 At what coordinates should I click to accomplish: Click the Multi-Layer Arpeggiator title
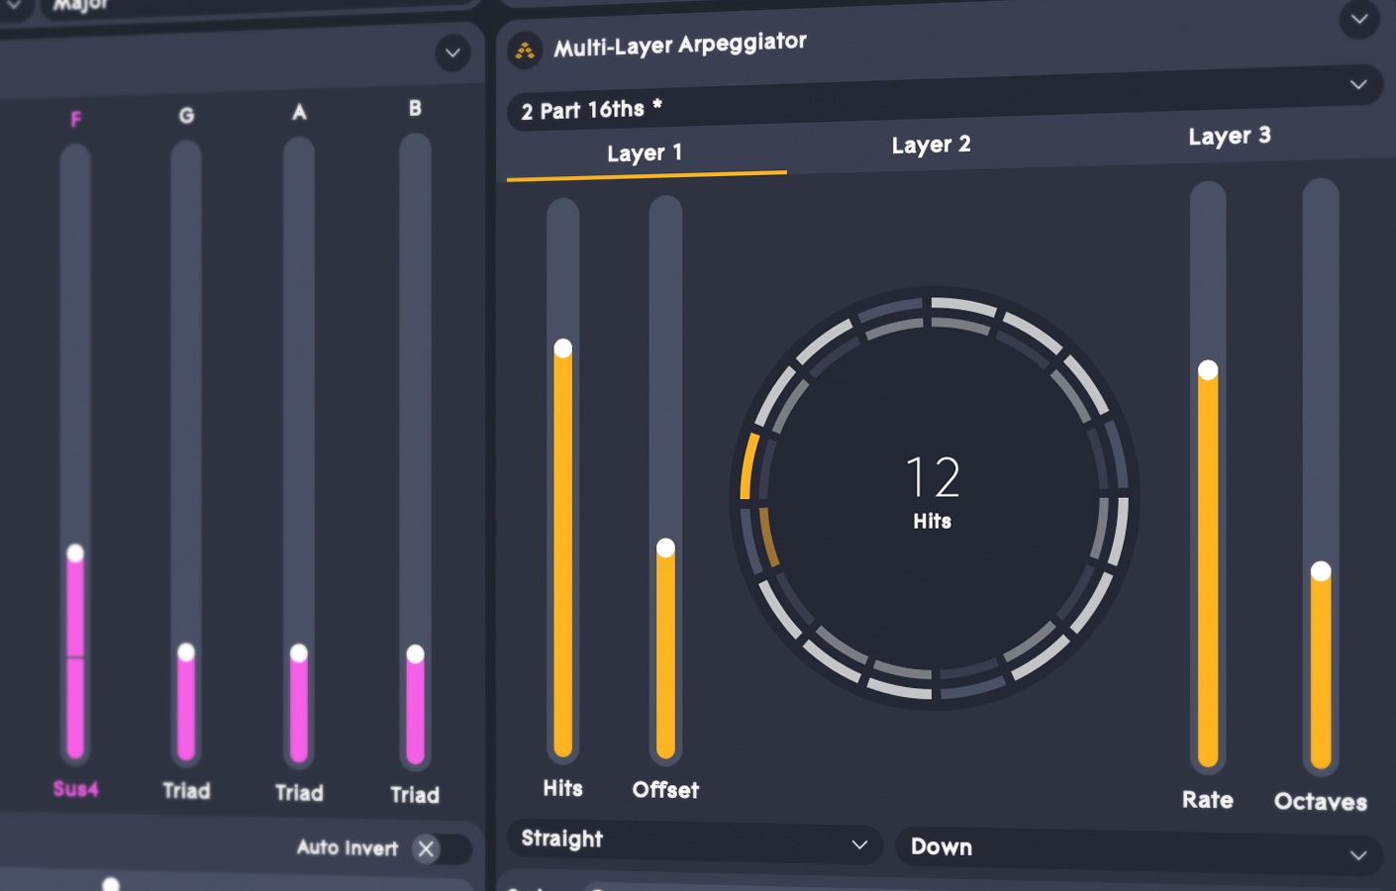[x=680, y=45]
